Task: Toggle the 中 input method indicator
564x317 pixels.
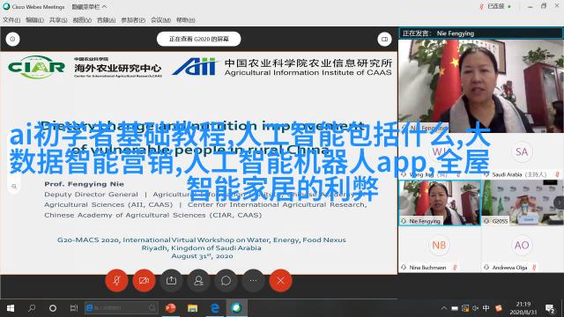Action: pyautogui.click(x=486, y=308)
